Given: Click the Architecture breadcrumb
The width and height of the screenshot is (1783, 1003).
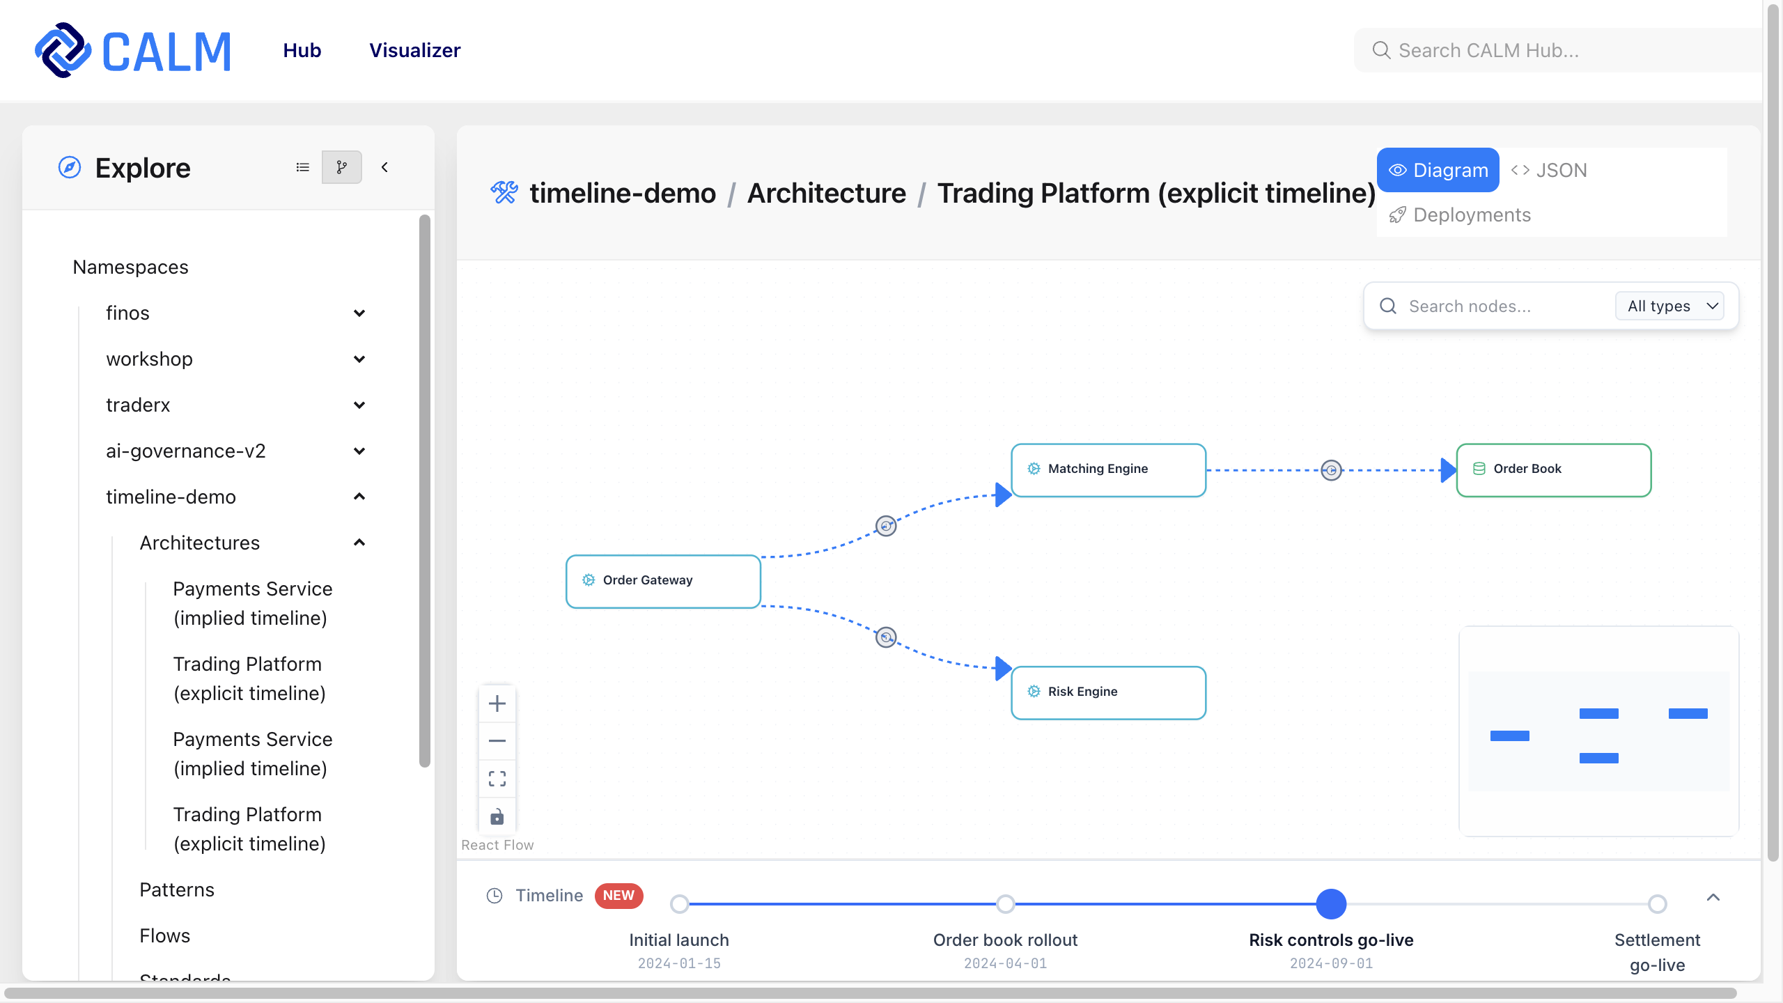Looking at the screenshot, I should (827, 193).
